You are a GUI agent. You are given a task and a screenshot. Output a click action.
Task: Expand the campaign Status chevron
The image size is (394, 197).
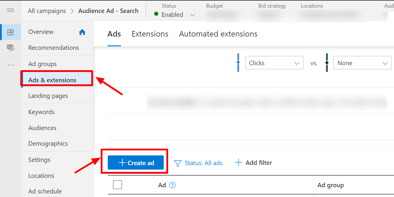pyautogui.click(x=192, y=15)
